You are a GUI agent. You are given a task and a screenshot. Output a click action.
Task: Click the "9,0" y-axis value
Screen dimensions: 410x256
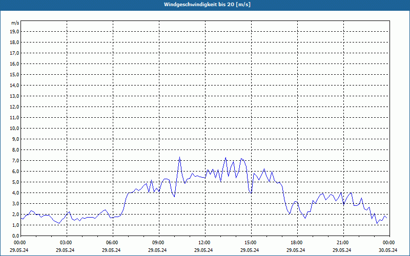coord(15,139)
